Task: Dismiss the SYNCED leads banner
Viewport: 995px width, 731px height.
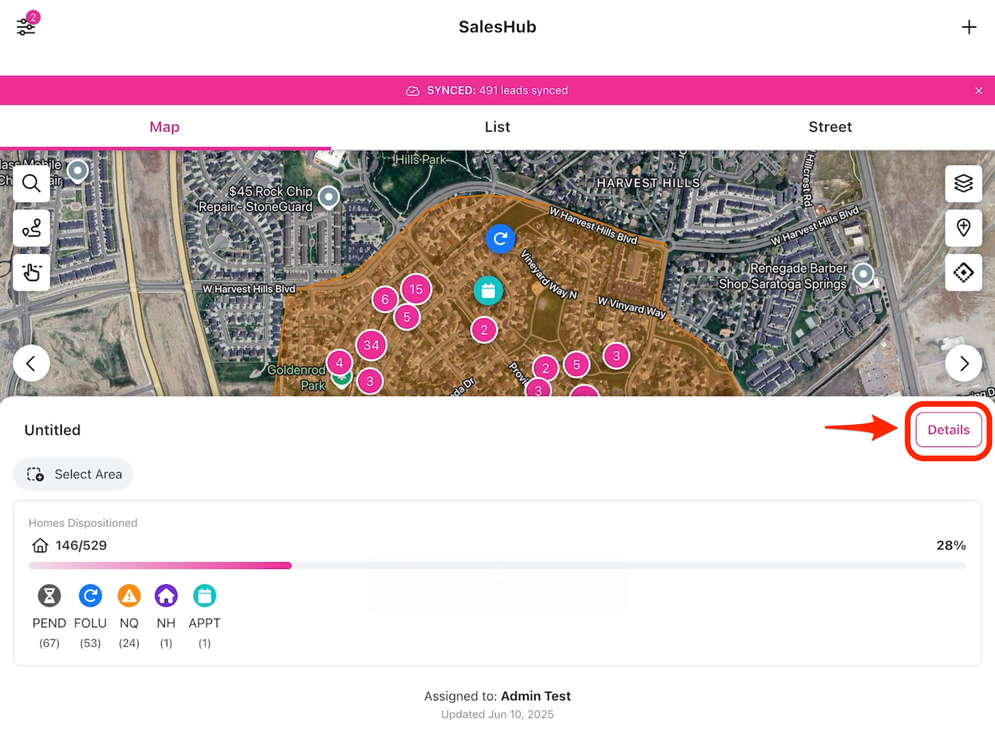Action: 979,91
